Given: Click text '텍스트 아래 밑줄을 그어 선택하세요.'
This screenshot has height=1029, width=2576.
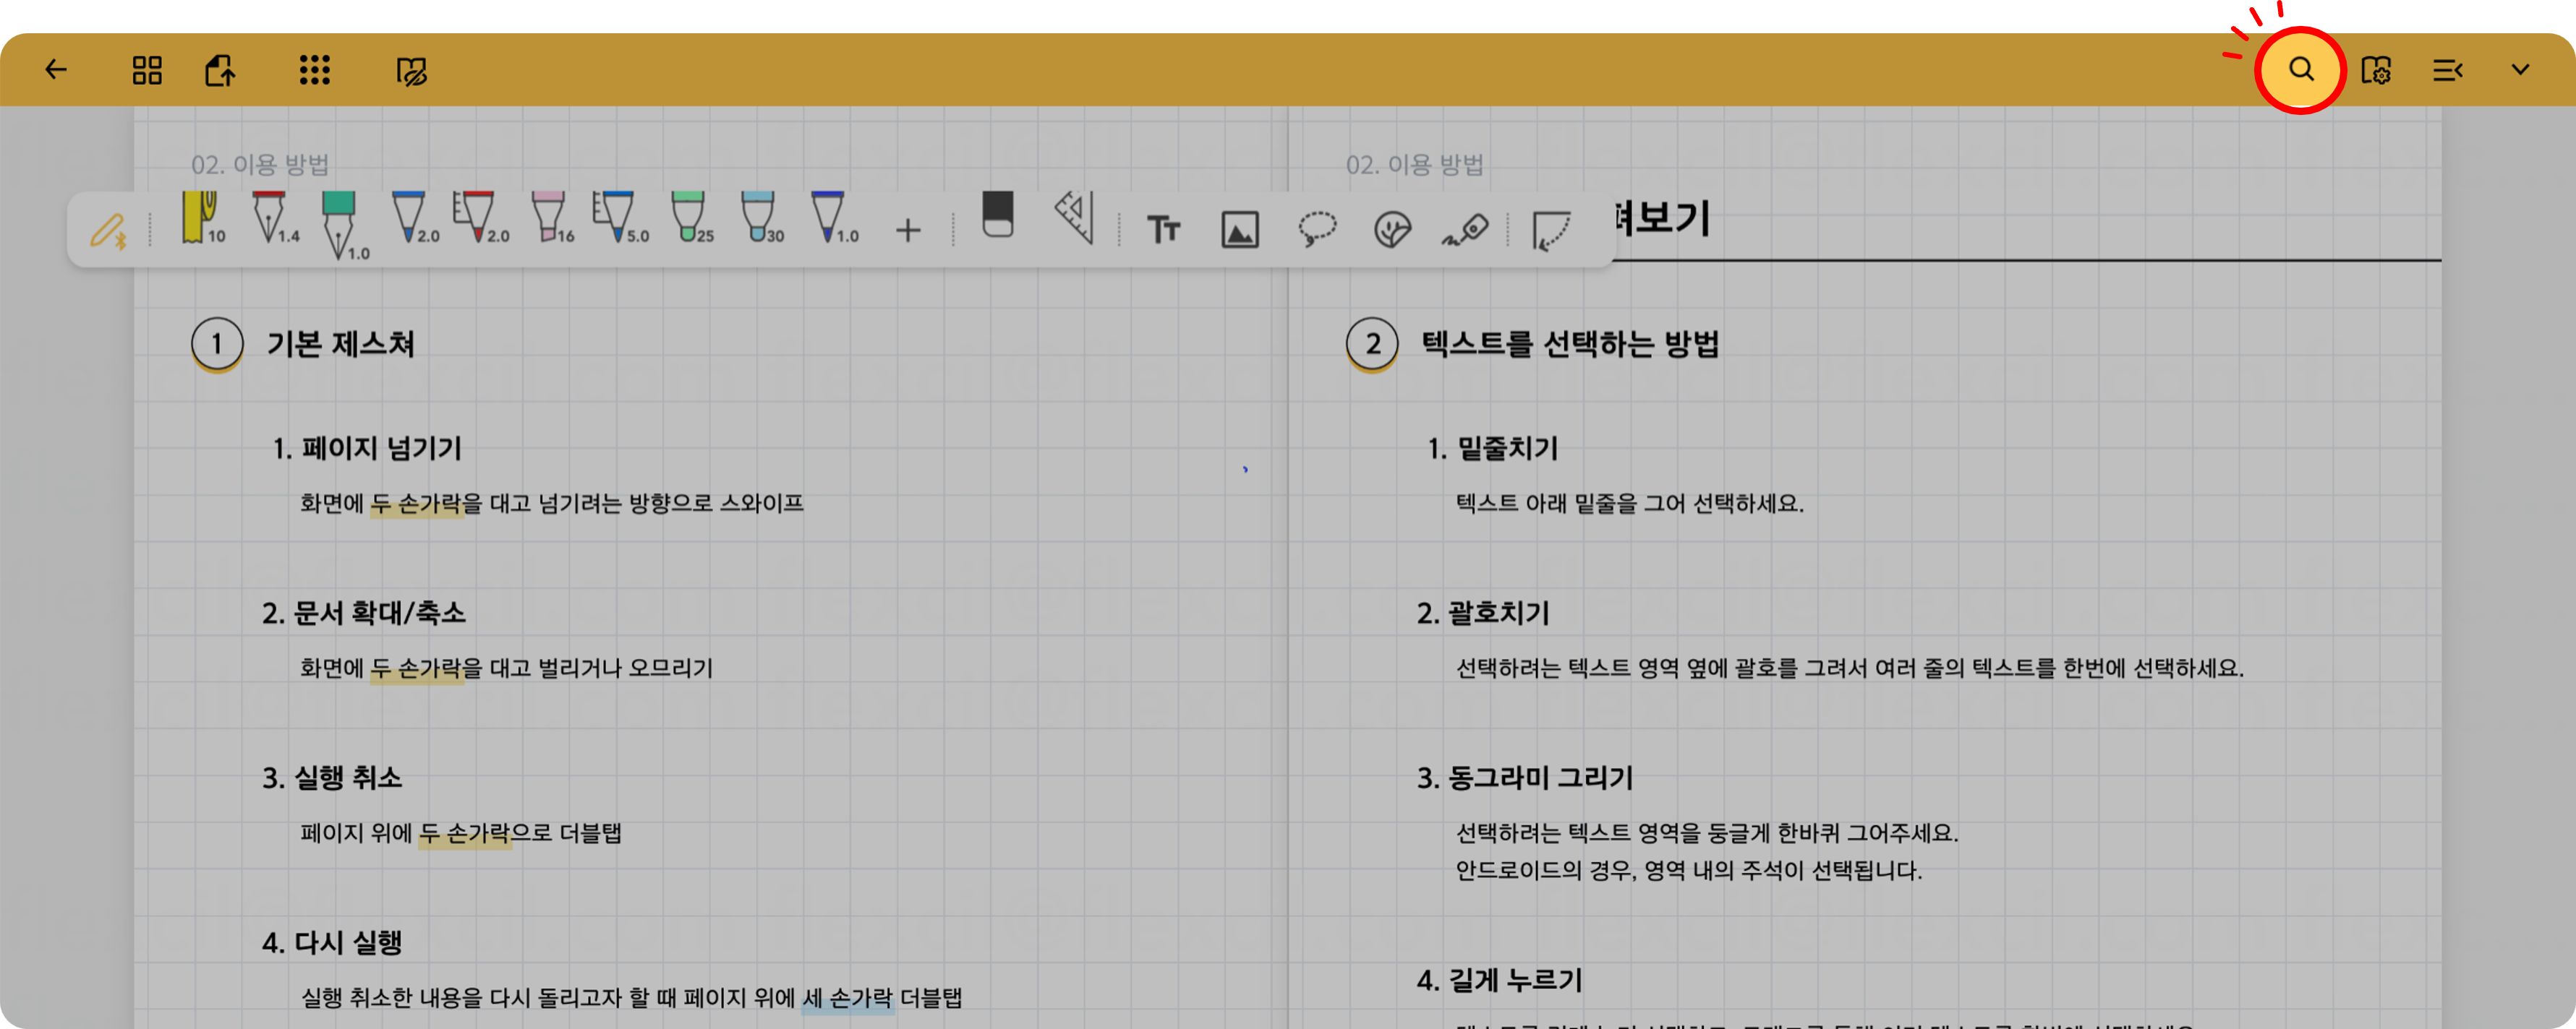Looking at the screenshot, I should click(x=1630, y=504).
